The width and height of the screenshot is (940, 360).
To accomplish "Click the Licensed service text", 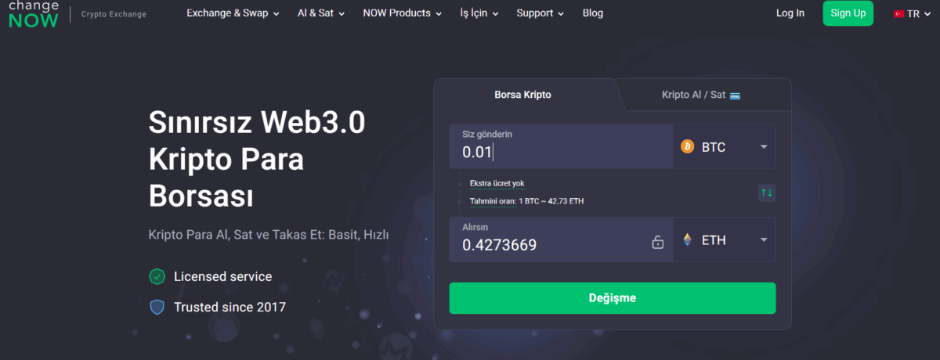I will (x=223, y=276).
